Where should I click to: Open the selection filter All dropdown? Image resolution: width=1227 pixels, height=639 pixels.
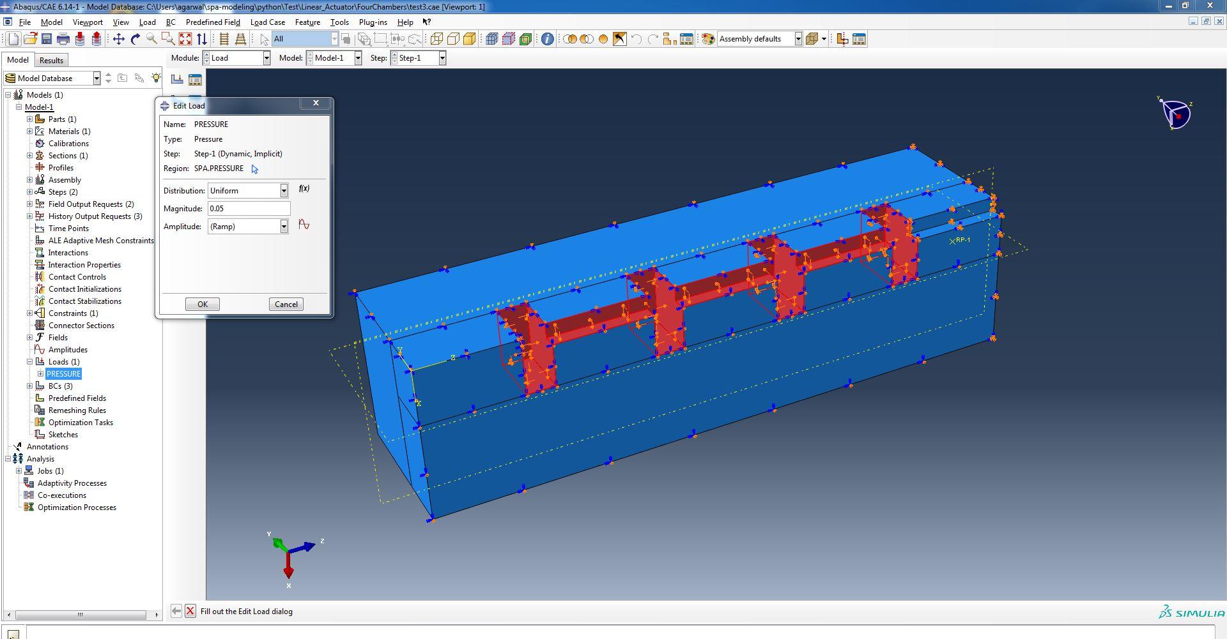pyautogui.click(x=334, y=39)
